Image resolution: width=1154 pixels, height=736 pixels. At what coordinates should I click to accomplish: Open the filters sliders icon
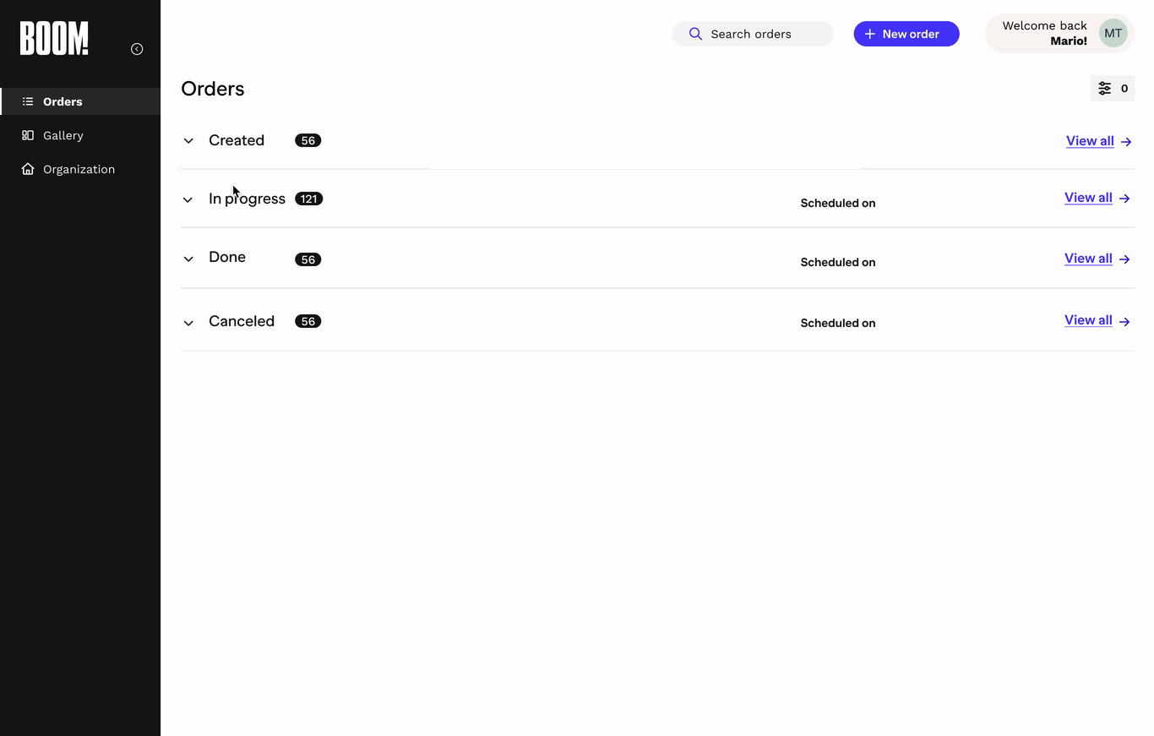pos(1104,89)
